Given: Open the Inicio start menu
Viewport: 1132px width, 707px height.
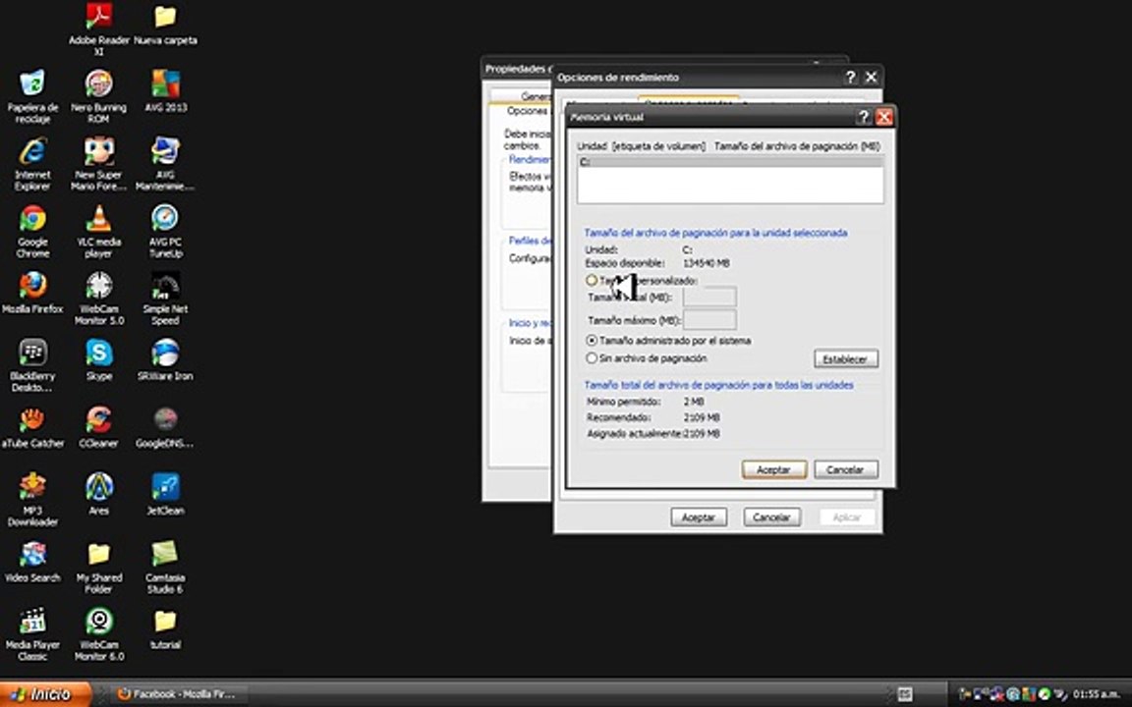Looking at the screenshot, I should click(x=45, y=694).
